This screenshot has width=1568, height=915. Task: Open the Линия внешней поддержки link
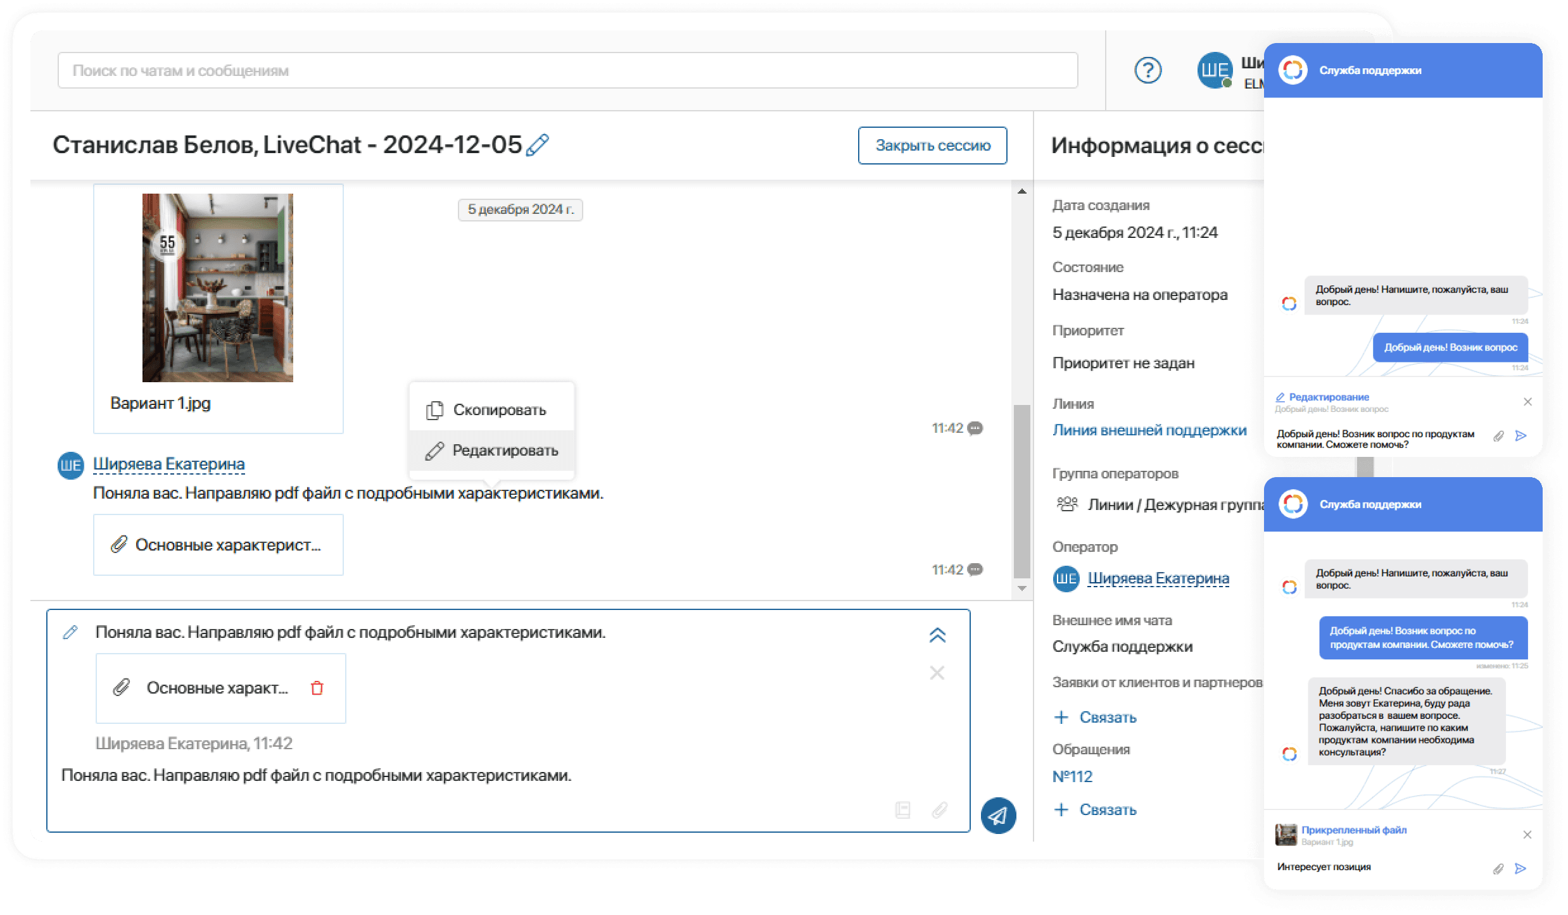pos(1149,430)
